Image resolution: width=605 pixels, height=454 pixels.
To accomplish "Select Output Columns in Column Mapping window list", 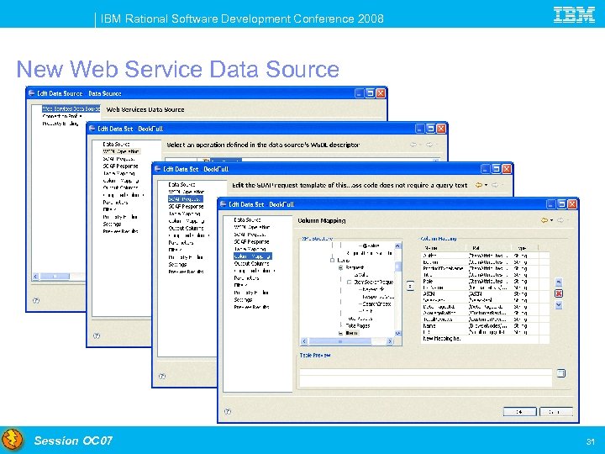I will (251, 263).
